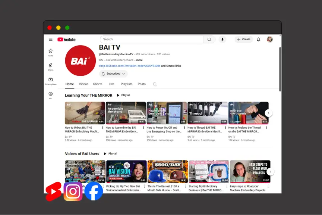This screenshot has width=322, height=215.
Task: Activate voice search microphone
Action: 222,40
